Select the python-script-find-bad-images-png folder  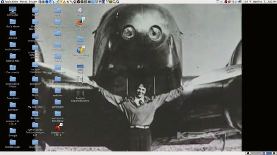click(x=35, y=129)
